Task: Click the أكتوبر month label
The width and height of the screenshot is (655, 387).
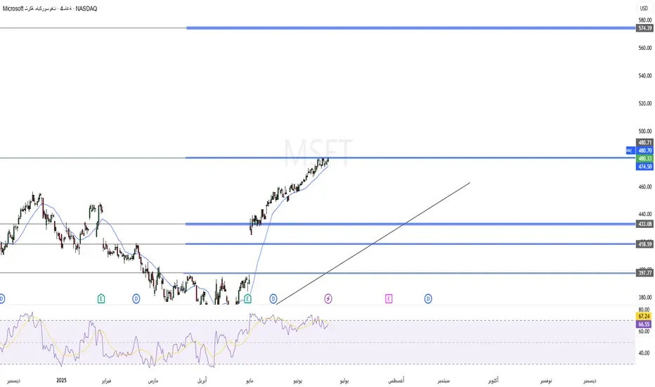Action: (x=493, y=381)
